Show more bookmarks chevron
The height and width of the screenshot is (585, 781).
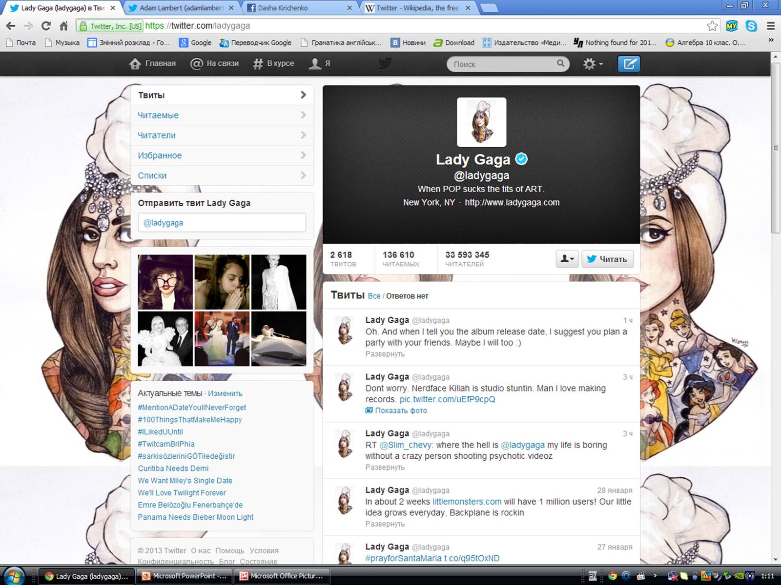point(771,40)
